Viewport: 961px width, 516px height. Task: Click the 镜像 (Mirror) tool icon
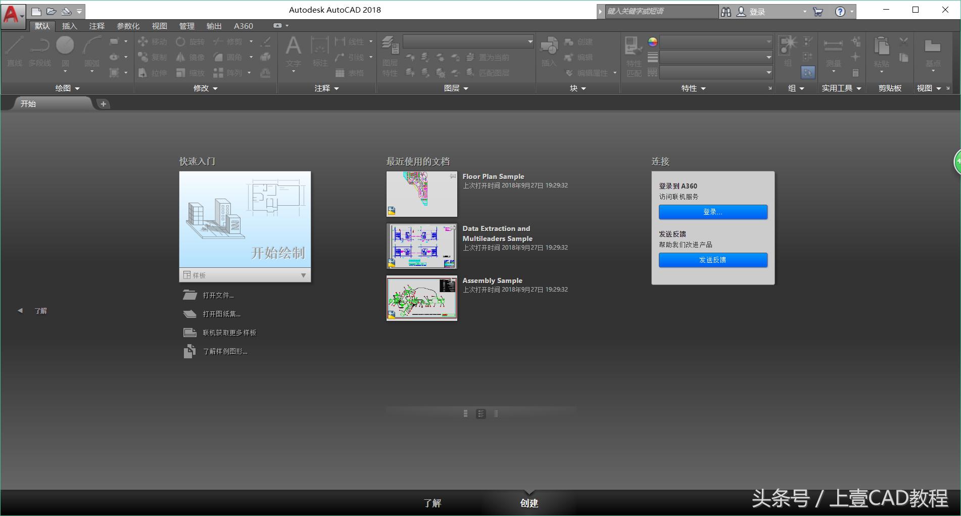click(180, 57)
